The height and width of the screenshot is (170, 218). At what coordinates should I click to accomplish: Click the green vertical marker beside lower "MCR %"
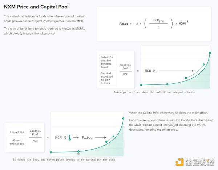69,137
